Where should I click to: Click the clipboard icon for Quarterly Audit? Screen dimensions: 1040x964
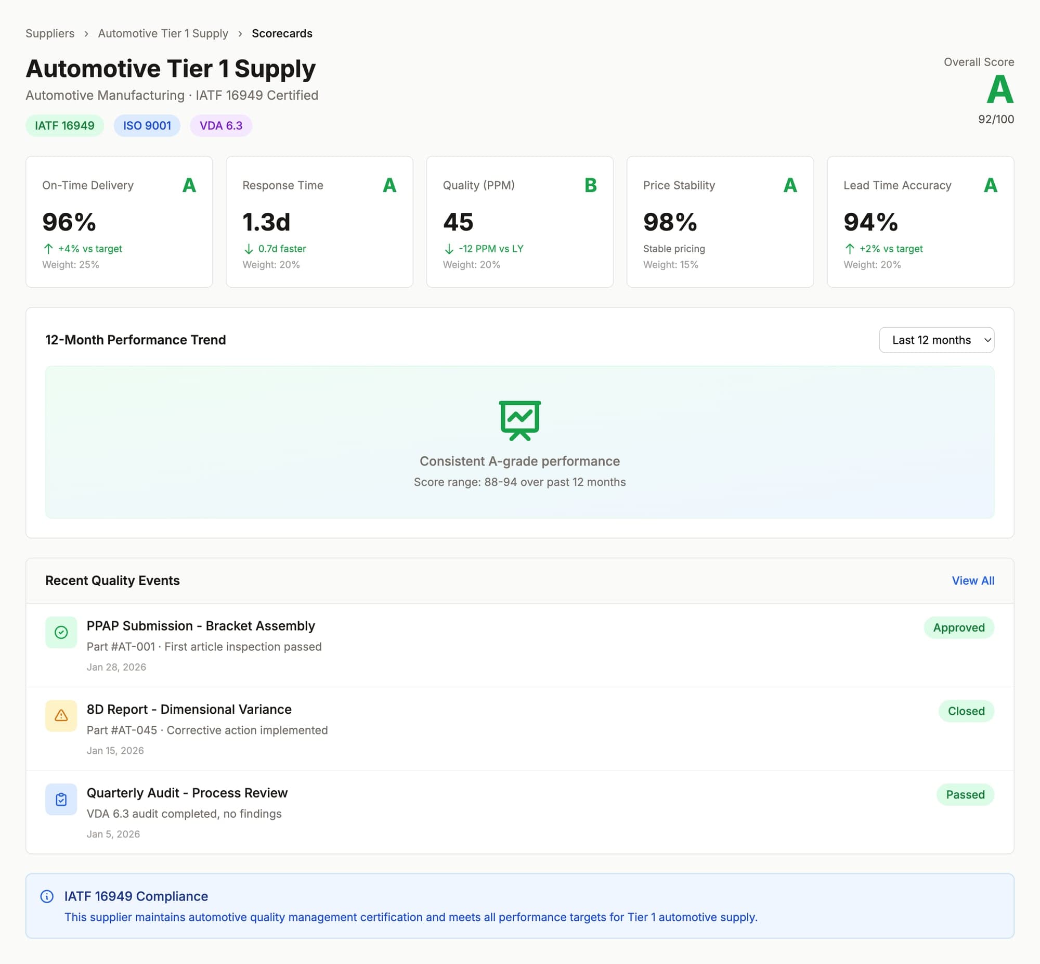click(x=61, y=799)
